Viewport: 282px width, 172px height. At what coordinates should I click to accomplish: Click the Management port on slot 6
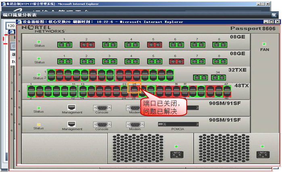[x=72, y=125]
